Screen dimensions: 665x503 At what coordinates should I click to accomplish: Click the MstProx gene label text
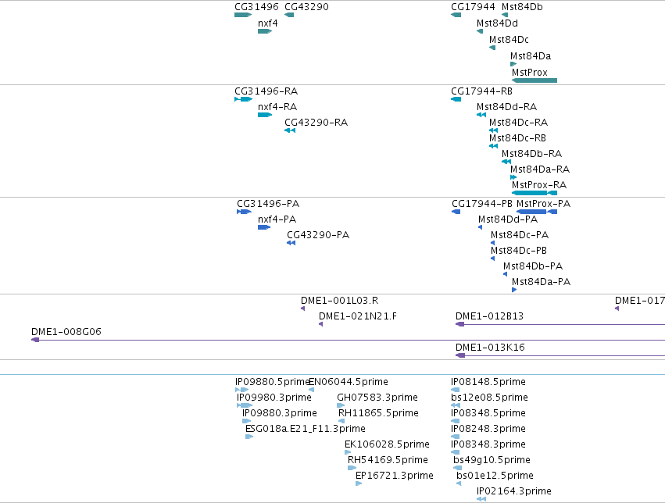pyautogui.click(x=530, y=73)
